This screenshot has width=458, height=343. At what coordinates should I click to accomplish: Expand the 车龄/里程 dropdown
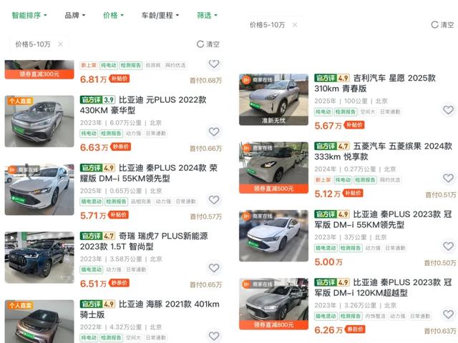point(160,15)
